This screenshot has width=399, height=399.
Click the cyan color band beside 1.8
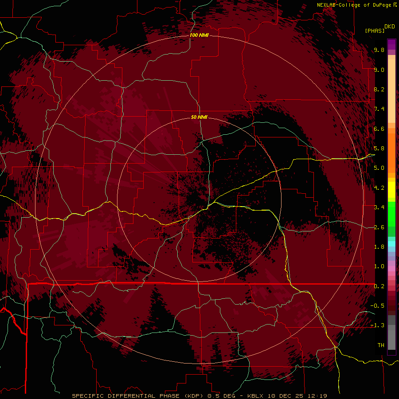point(391,244)
